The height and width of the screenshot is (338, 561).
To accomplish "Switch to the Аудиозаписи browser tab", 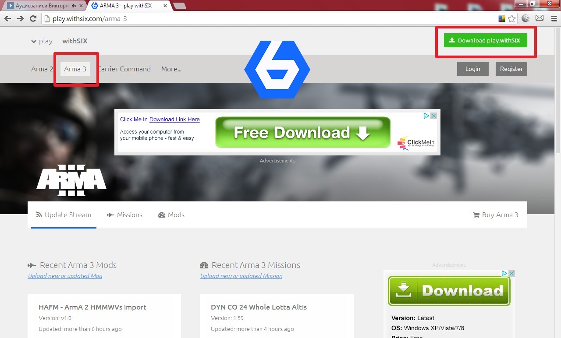I will pos(43,6).
